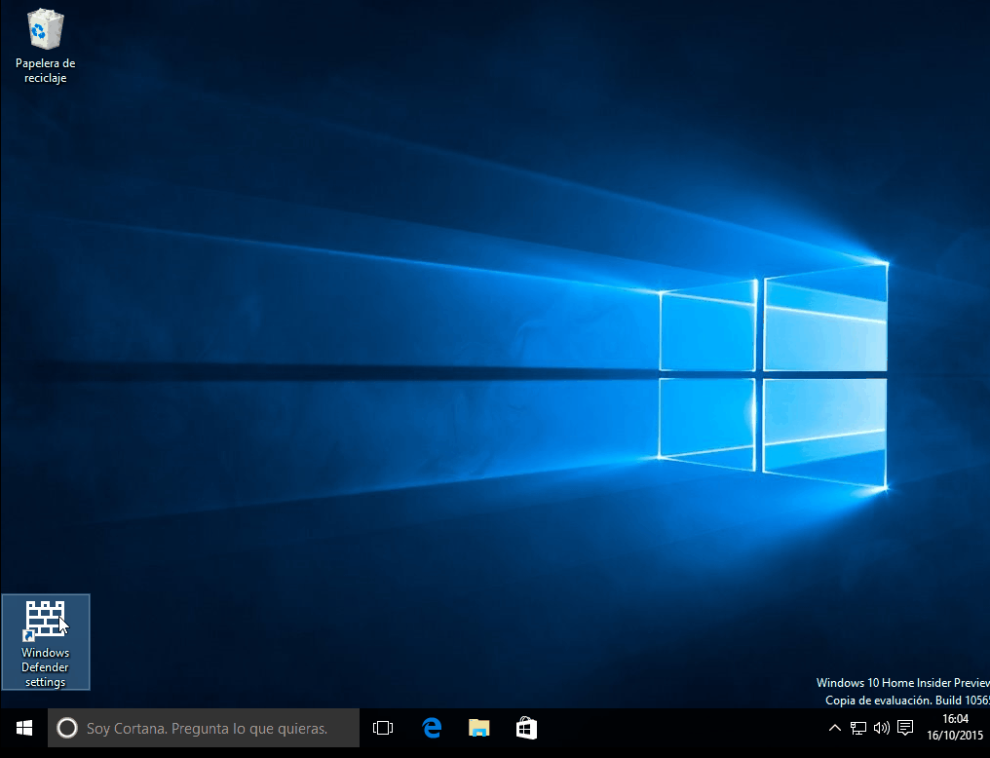Open File Explorer from the taskbar
Image resolution: width=990 pixels, height=758 pixels.
(479, 729)
